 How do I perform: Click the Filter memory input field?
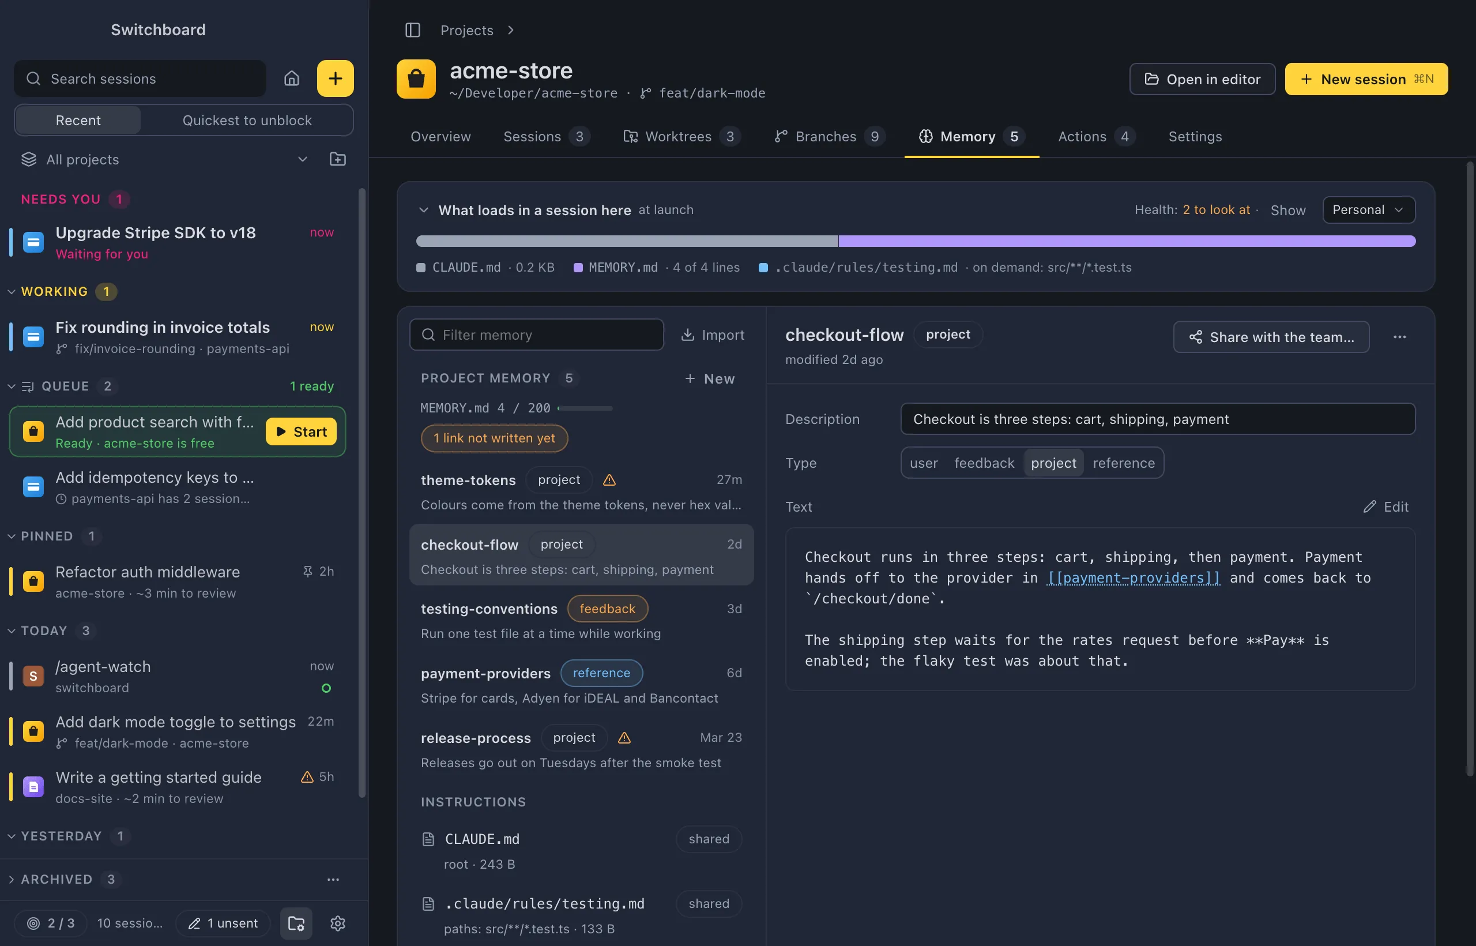(x=537, y=335)
